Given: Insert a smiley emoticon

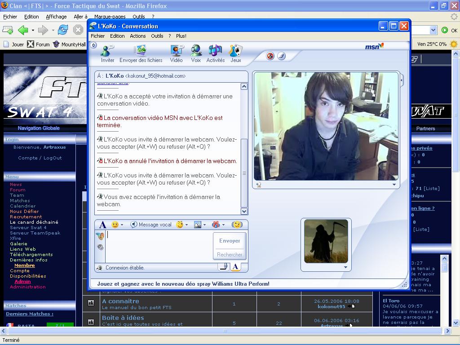Looking at the screenshot, I should (x=115, y=225).
